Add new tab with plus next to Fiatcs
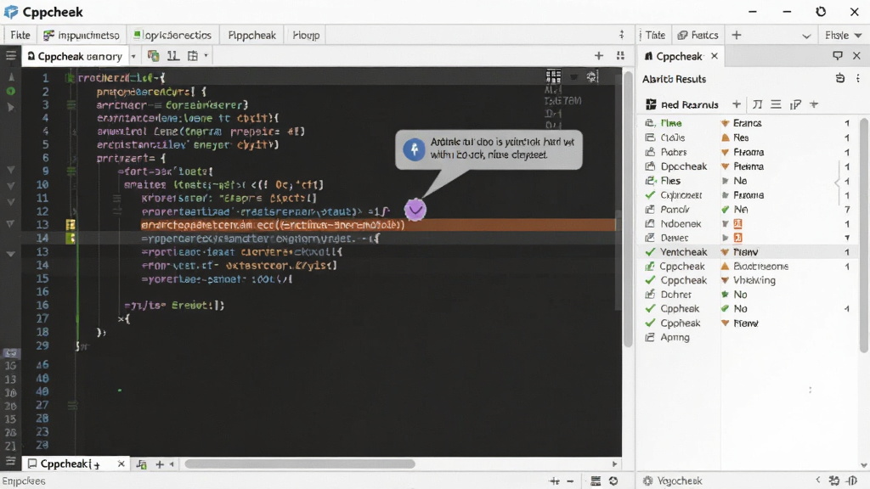The width and height of the screenshot is (870, 489). 737,35
